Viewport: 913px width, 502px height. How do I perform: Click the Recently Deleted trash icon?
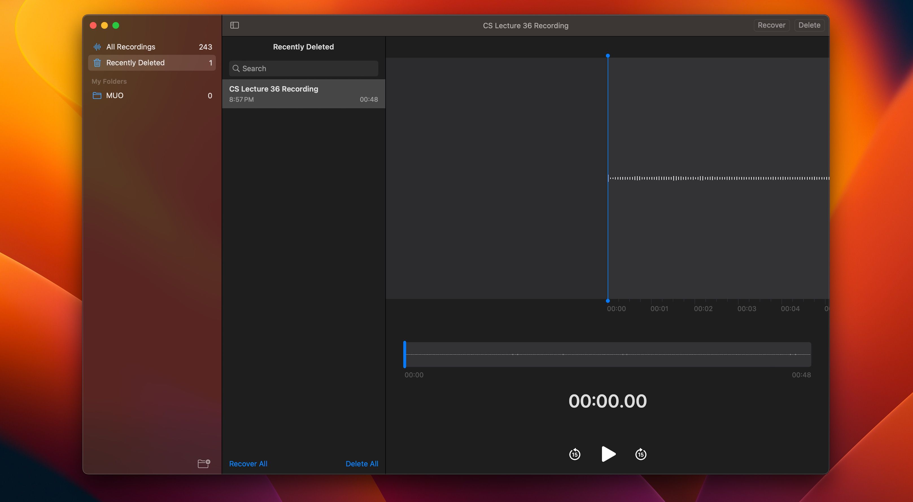point(97,63)
